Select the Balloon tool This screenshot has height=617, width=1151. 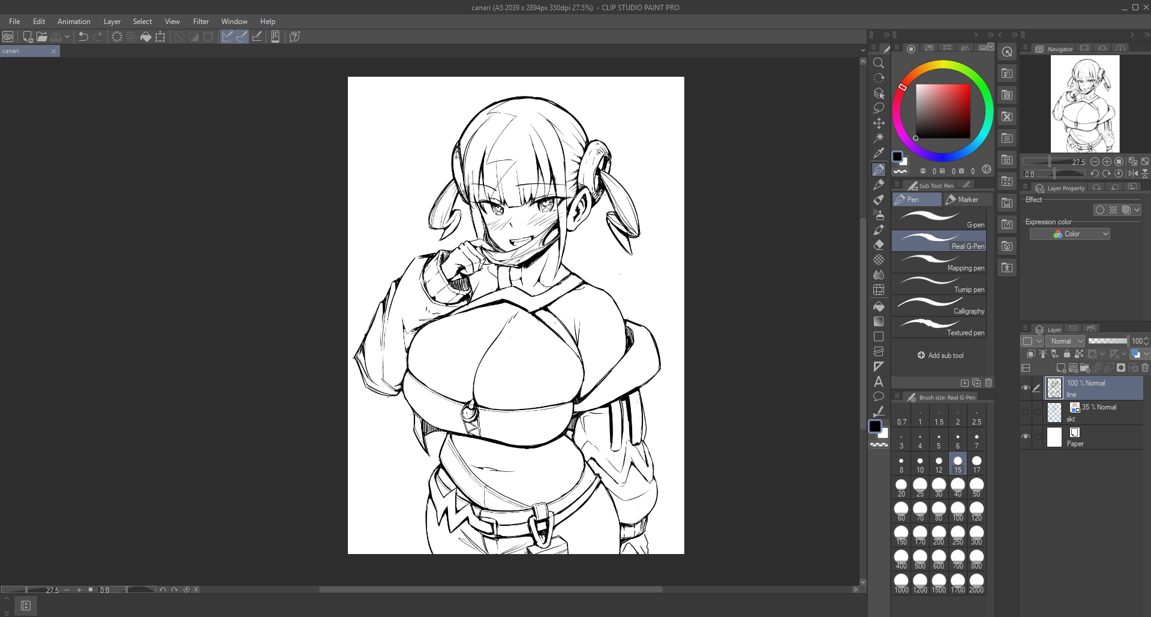pos(879,396)
